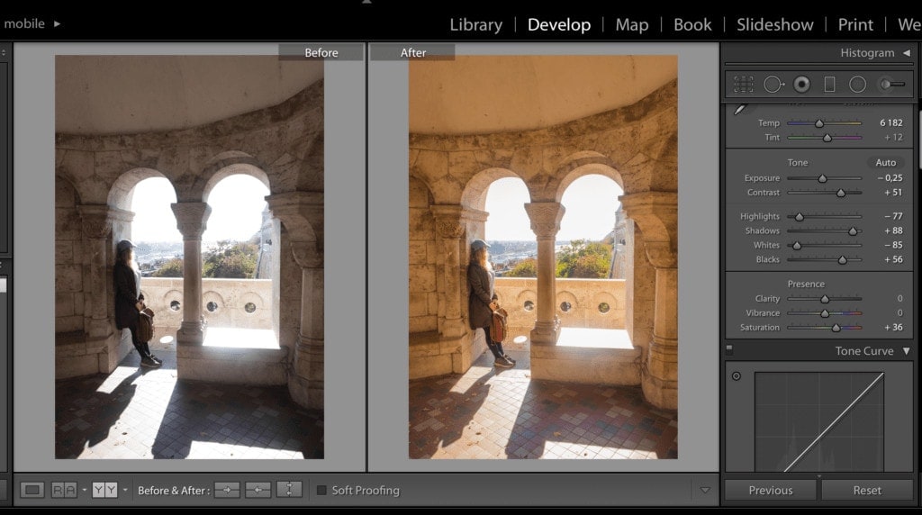Viewport: 922px width, 515px height.
Task: Collapse the Tone Curve panel
Action: (906, 351)
